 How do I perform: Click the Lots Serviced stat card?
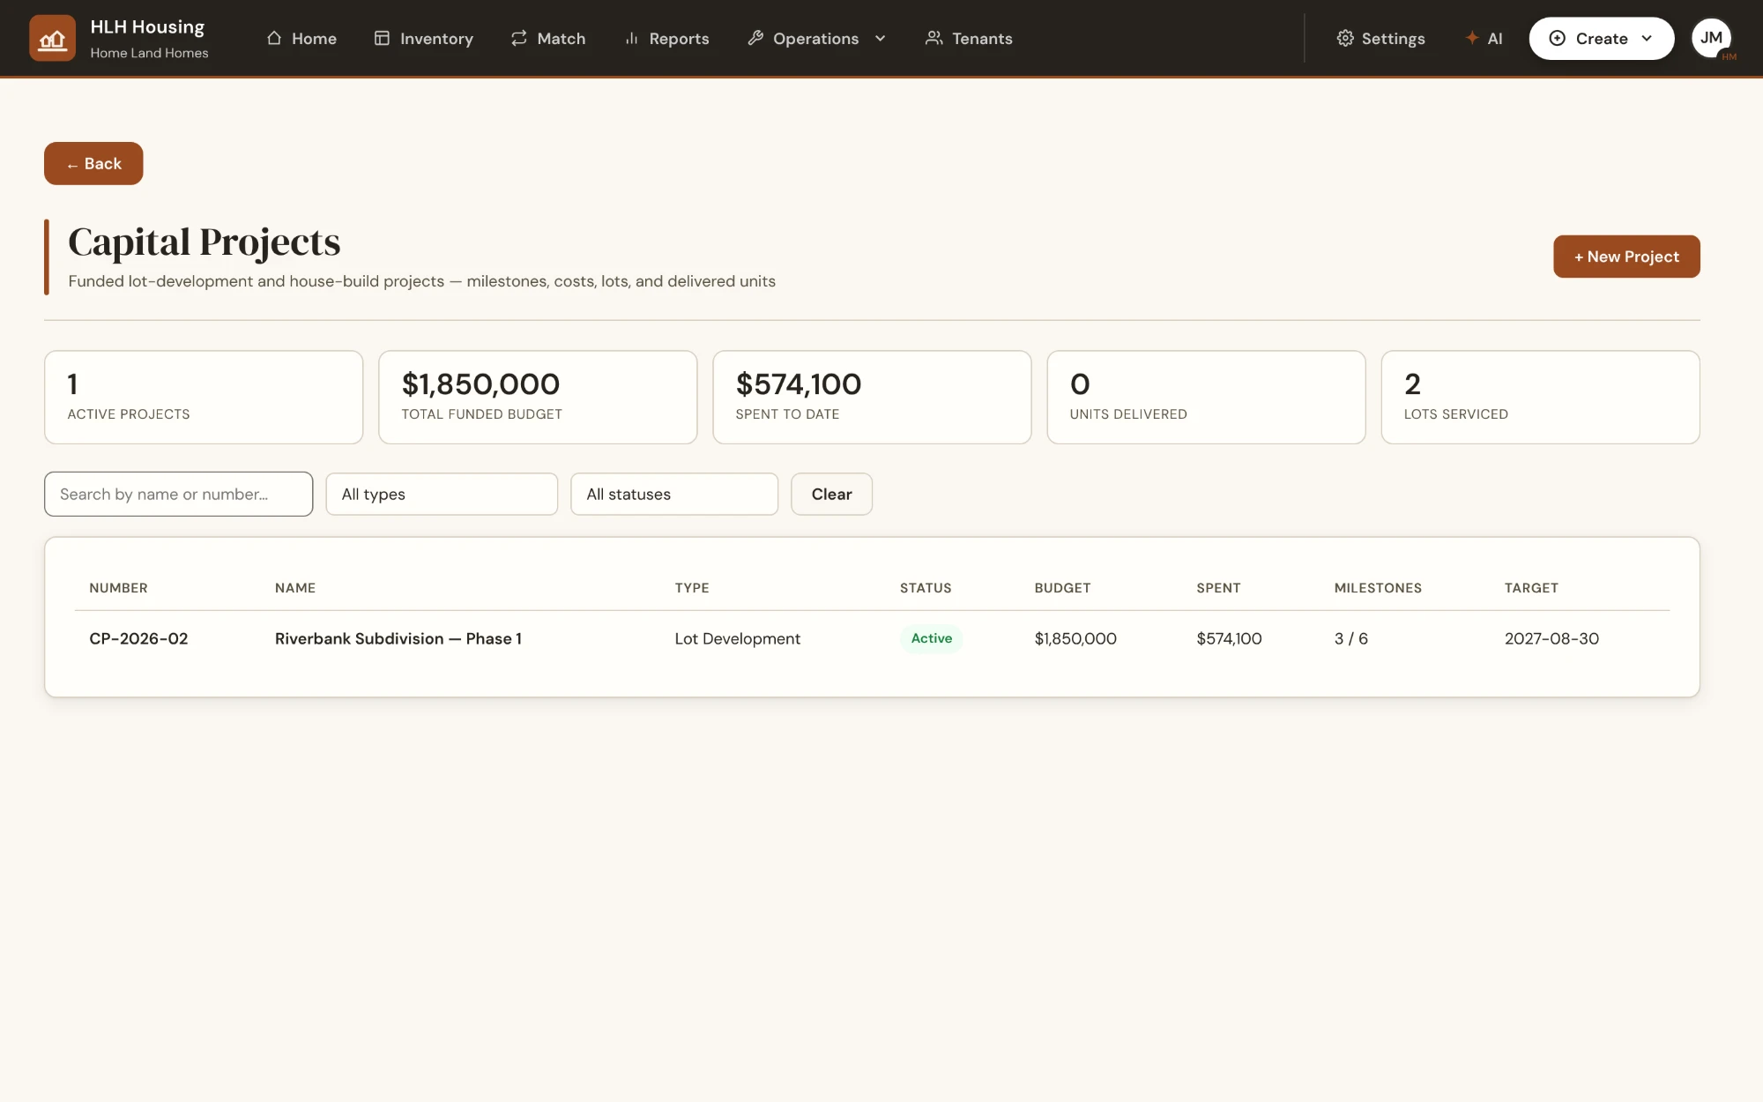tap(1540, 398)
